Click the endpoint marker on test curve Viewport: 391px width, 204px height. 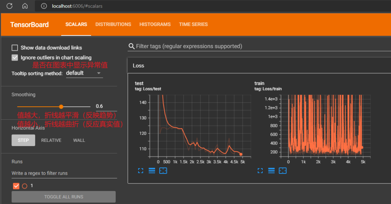coord(241,154)
